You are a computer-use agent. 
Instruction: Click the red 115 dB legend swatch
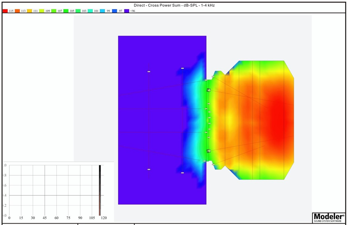tap(5, 11)
